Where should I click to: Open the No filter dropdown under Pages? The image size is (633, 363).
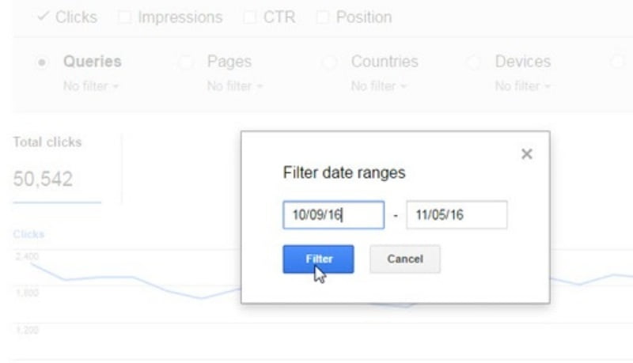click(231, 83)
